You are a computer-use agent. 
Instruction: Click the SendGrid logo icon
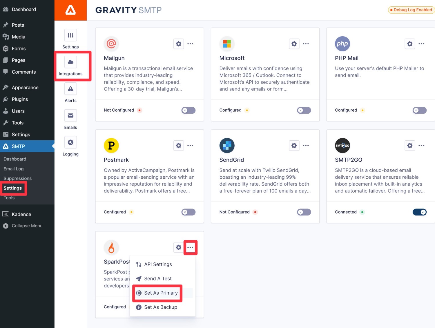click(227, 146)
